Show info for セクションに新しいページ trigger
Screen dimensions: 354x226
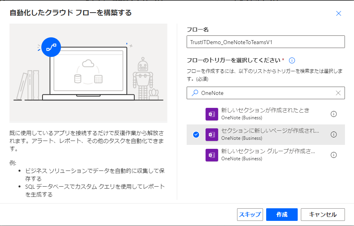pyautogui.click(x=334, y=134)
